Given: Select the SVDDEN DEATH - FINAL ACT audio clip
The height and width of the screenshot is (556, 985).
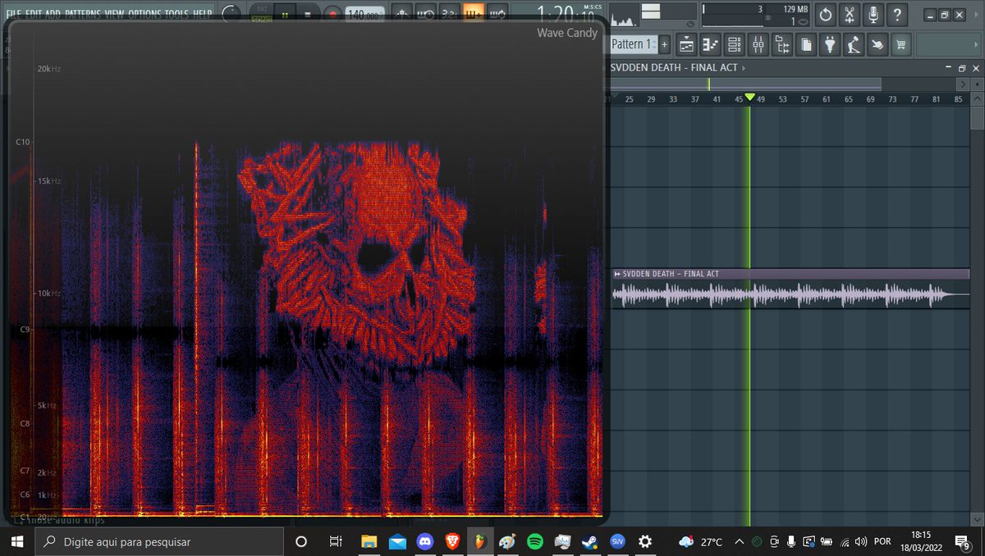Looking at the screenshot, I should tap(790, 288).
